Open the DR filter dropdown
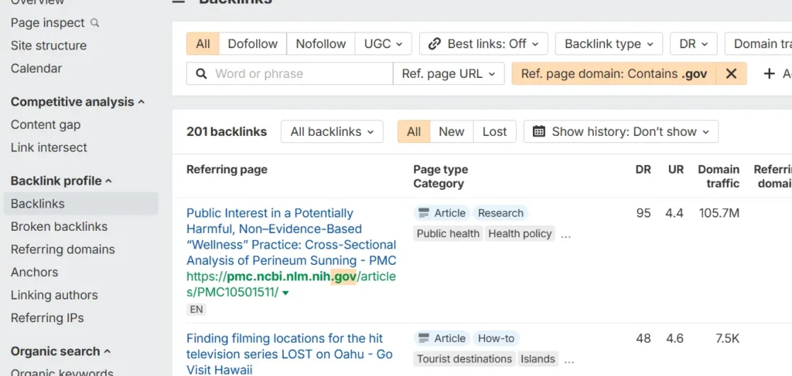The height and width of the screenshot is (376, 792). [693, 44]
